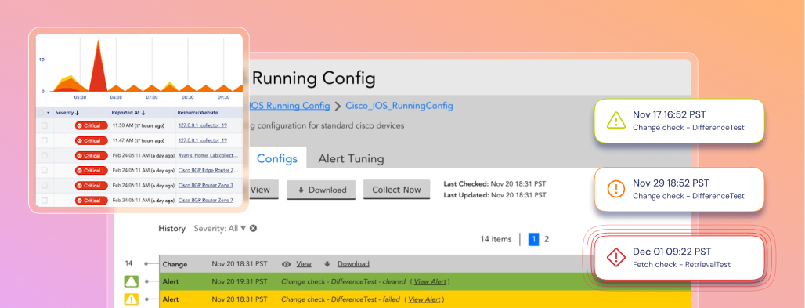Switch to the Alert Tuning tab
Image resolution: width=805 pixels, height=308 pixels.
pyautogui.click(x=351, y=158)
